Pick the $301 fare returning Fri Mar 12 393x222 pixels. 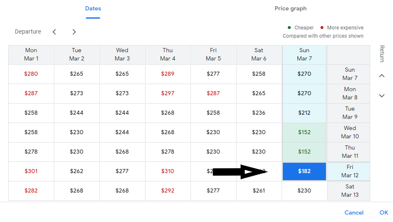[x=31, y=171]
